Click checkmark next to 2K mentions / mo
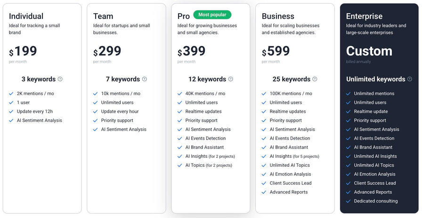Viewport: 422px width, 218px height. tap(11, 93)
